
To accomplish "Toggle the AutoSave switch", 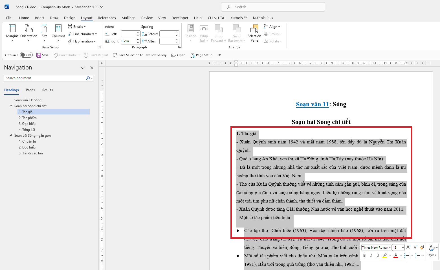I will [x=26, y=55].
